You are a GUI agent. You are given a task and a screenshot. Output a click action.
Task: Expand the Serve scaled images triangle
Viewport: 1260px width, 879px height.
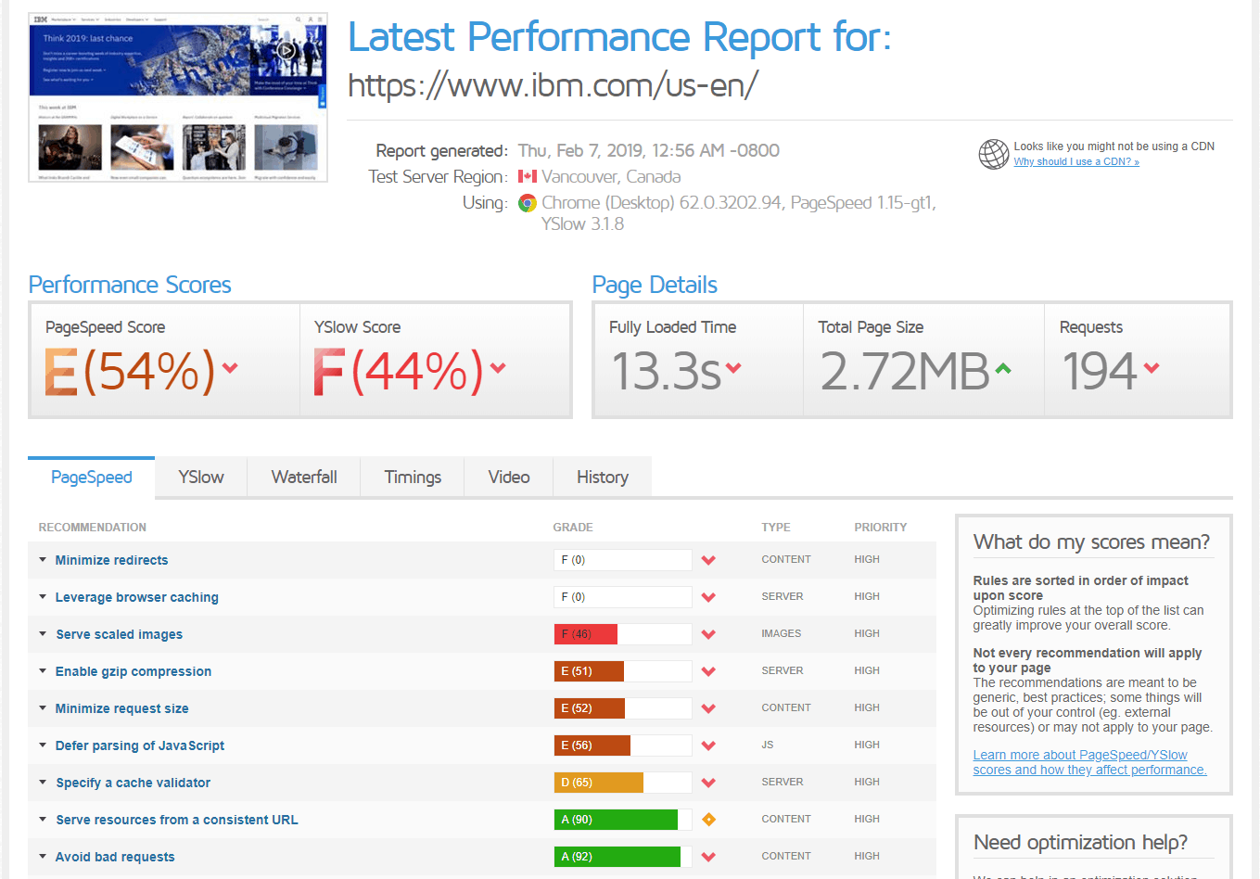tap(43, 633)
